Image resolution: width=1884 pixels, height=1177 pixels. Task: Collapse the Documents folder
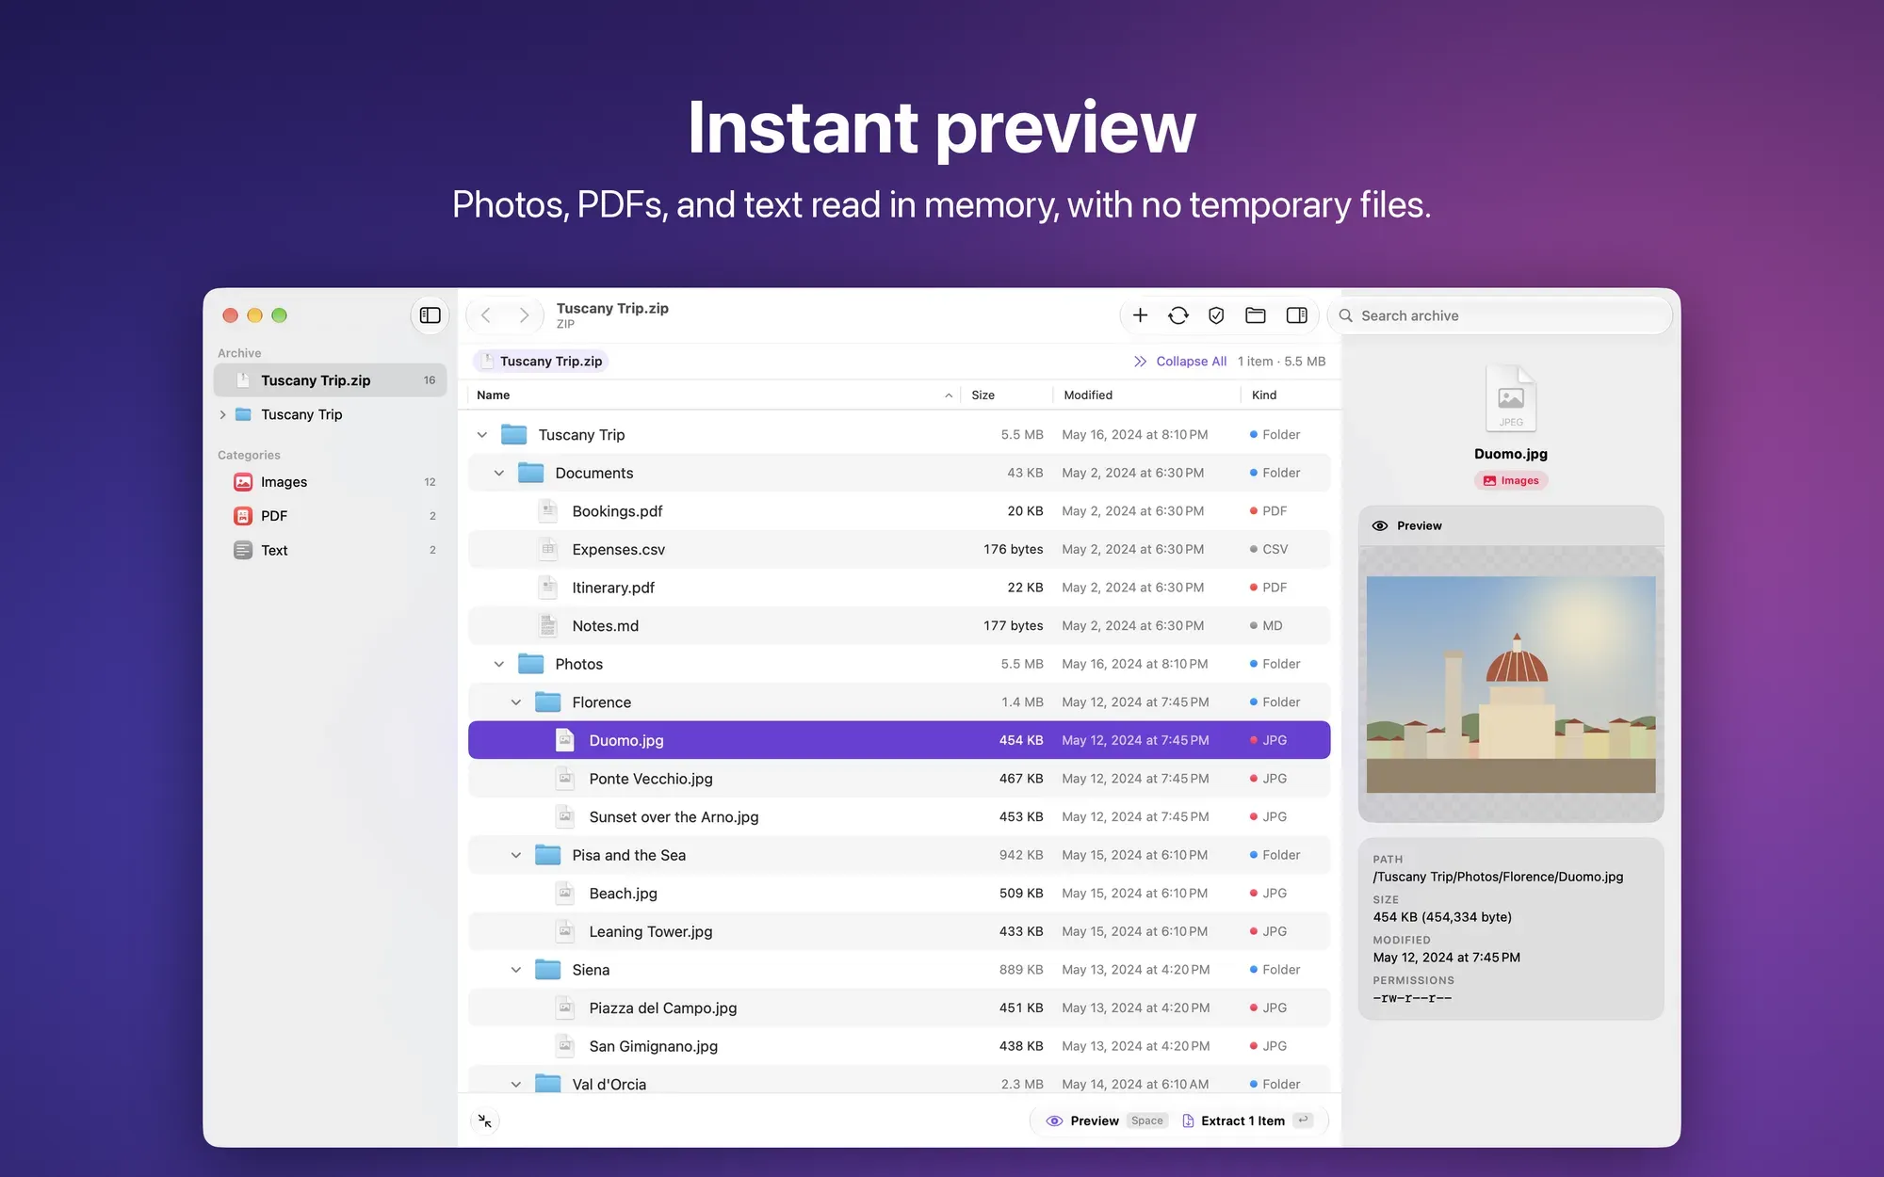498,473
